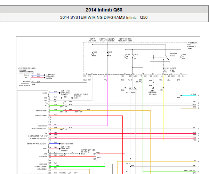This screenshot has width=209, height=174.
Task: Click the 'HEAT STRG WHL RLY CONT' label
Action: coord(37,144)
